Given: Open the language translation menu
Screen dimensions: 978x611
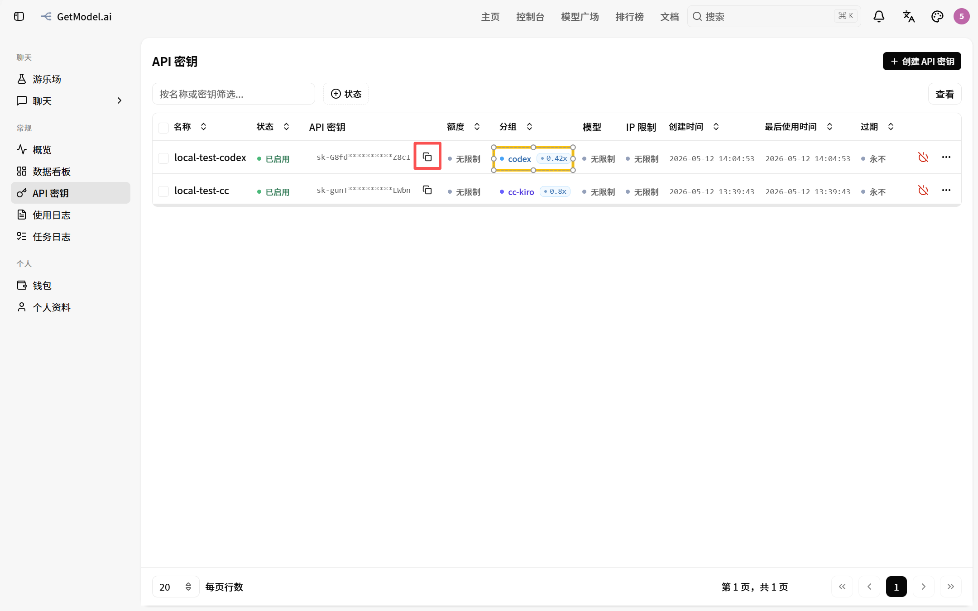Looking at the screenshot, I should pyautogui.click(x=908, y=17).
